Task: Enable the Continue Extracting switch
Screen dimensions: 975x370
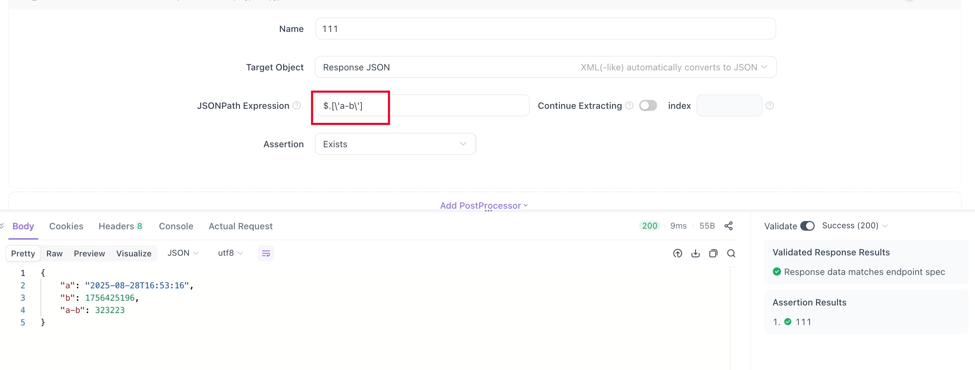Action: click(x=647, y=106)
